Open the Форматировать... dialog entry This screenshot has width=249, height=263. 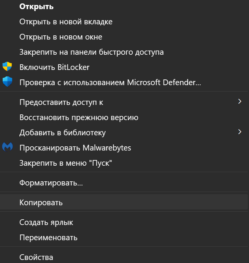click(51, 183)
